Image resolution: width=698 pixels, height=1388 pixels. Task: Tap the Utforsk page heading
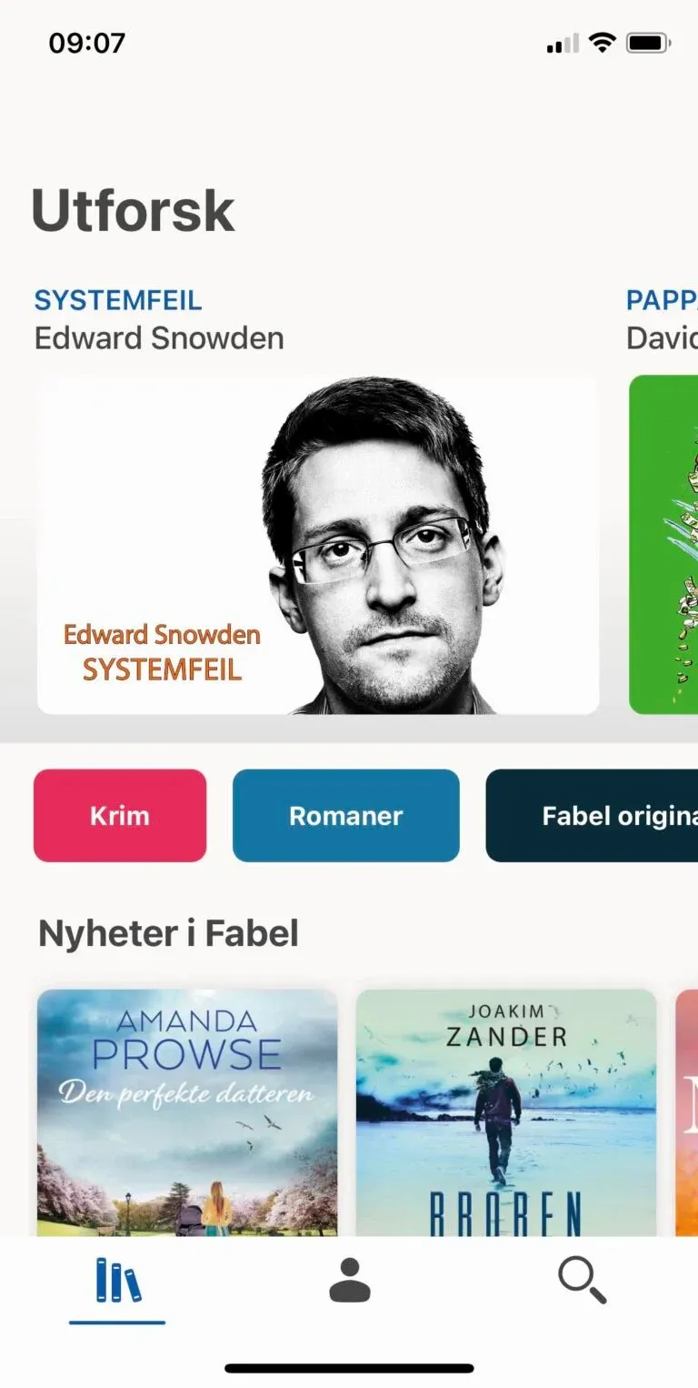pos(134,210)
